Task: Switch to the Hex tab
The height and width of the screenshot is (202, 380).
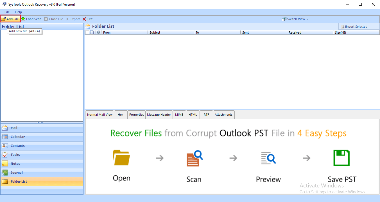Action: 121,115
